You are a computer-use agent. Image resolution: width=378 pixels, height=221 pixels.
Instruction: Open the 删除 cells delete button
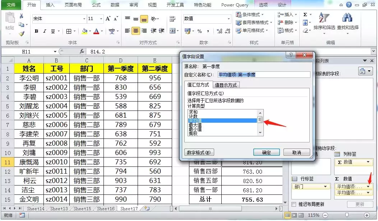(287, 23)
